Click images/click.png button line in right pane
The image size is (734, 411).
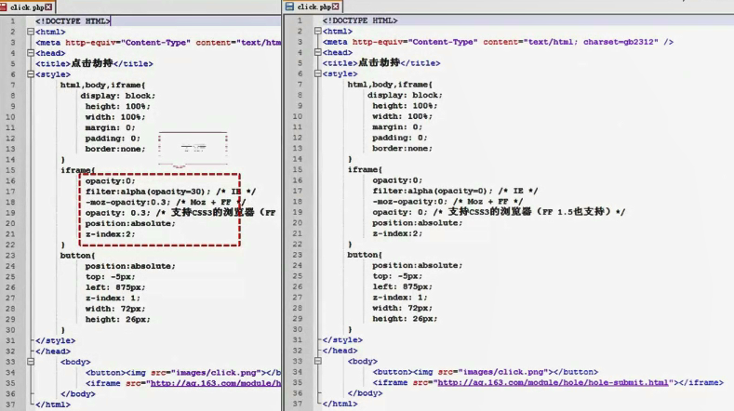tap(485, 372)
